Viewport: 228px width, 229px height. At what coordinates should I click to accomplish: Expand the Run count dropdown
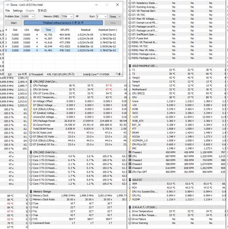102,17
